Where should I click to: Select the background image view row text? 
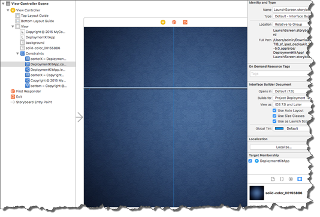35,43
